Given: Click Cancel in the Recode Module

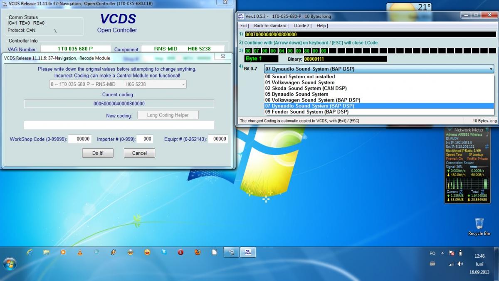Looking at the screenshot, I should (x=139, y=153).
